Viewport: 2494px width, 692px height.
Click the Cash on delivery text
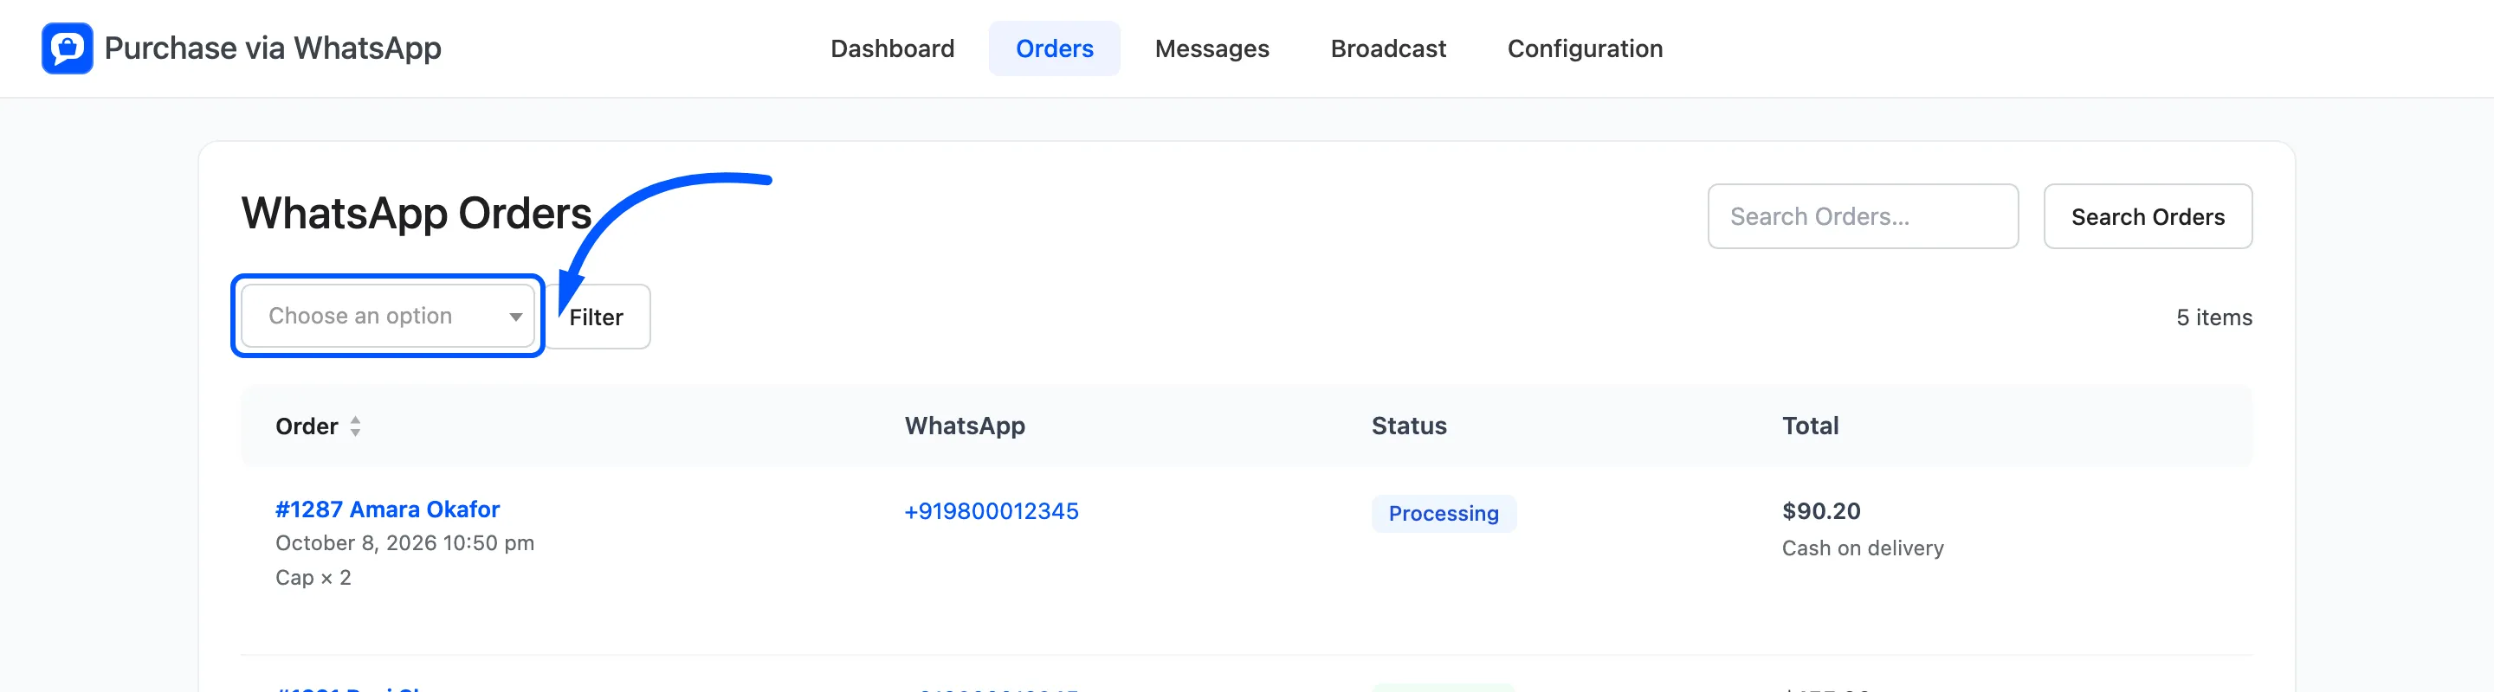[x=1862, y=548]
